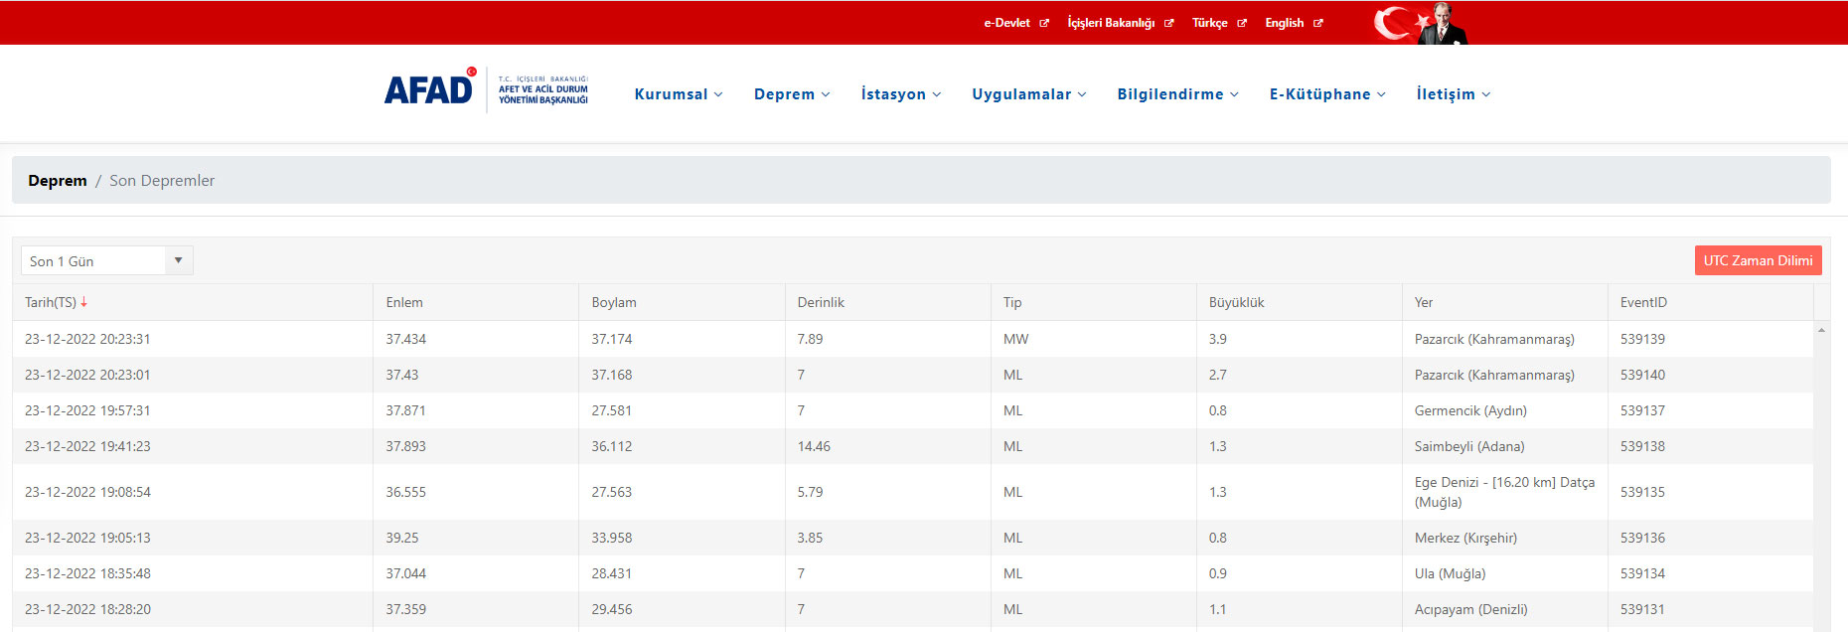Click the Deprem breadcrumb link
Viewport: 1848px width, 632px height.
(x=58, y=181)
